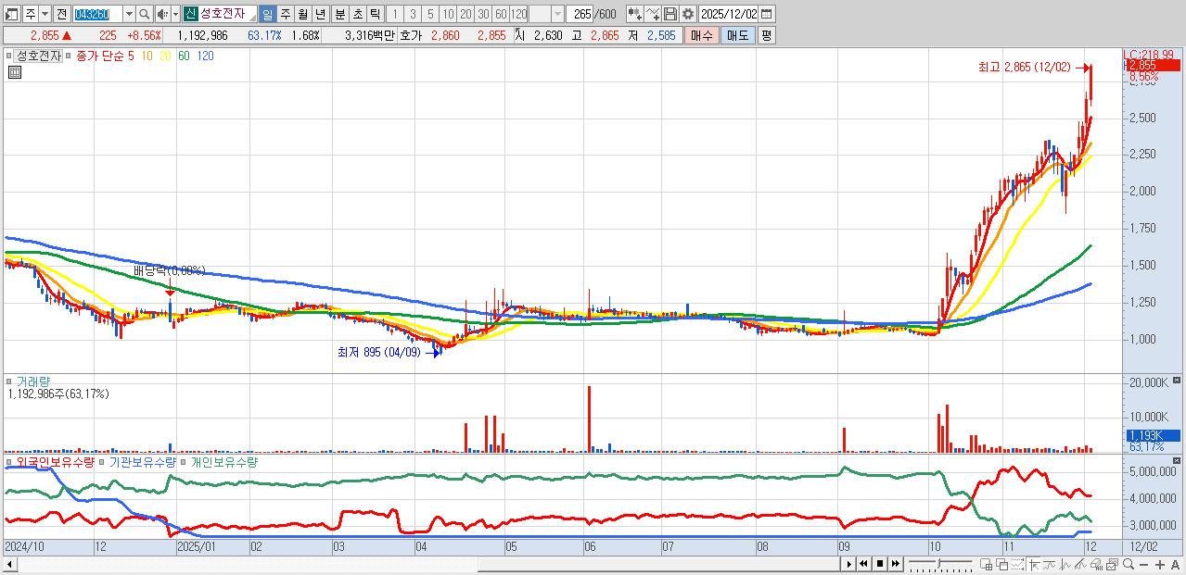Click the line and indicator tool icon

[x=654, y=14]
